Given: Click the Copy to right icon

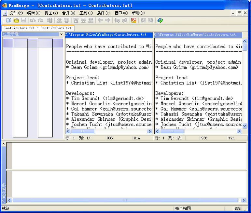Looking at the screenshot, I should [100, 20].
